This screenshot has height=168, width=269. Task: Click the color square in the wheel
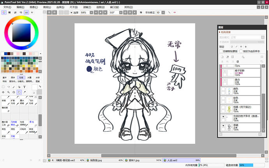(x=21, y=33)
